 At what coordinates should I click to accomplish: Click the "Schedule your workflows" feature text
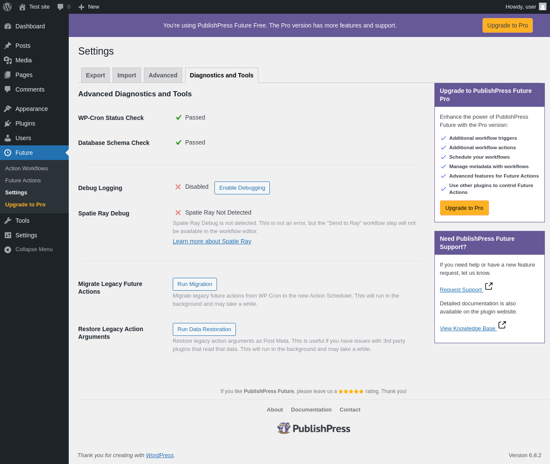(x=480, y=157)
